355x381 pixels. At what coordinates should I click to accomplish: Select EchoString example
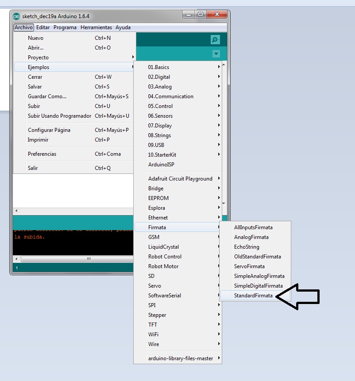coord(255,246)
